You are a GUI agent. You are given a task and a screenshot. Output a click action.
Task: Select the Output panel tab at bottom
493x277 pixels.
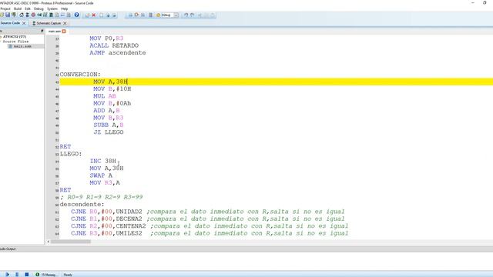point(8,249)
